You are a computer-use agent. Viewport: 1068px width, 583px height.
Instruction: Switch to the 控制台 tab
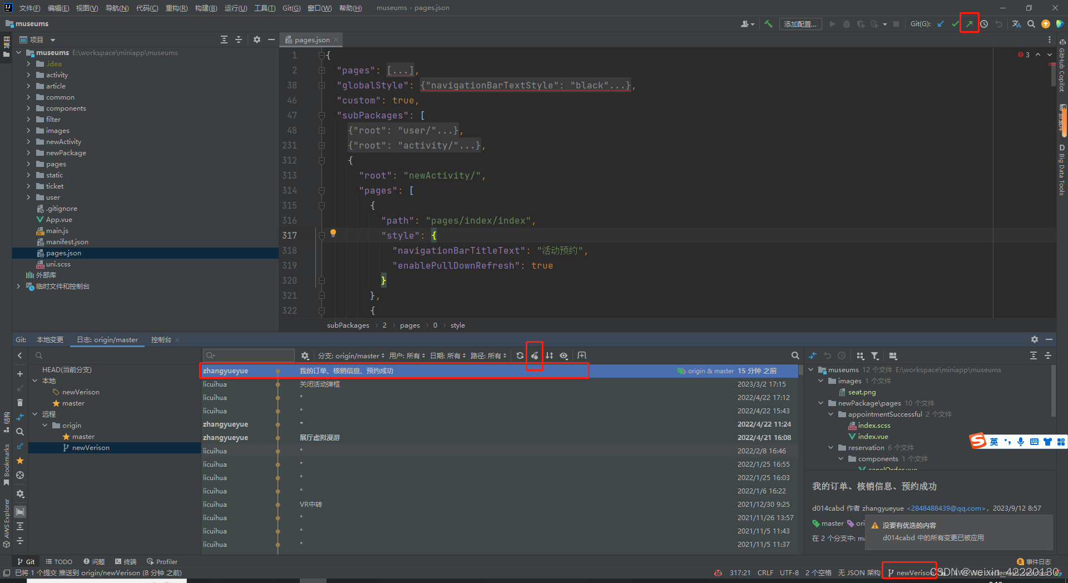161,339
